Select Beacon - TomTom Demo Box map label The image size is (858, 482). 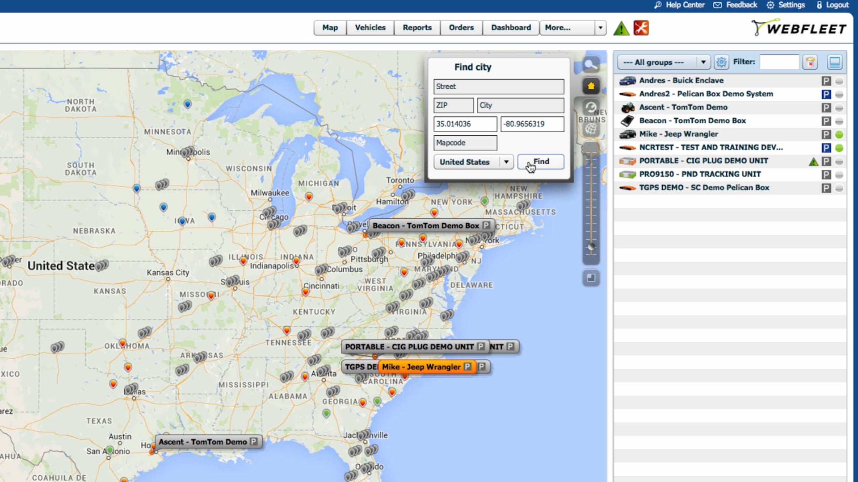point(431,226)
